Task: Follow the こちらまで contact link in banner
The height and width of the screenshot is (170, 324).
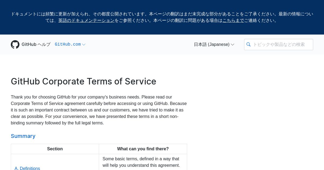Action: point(233,21)
